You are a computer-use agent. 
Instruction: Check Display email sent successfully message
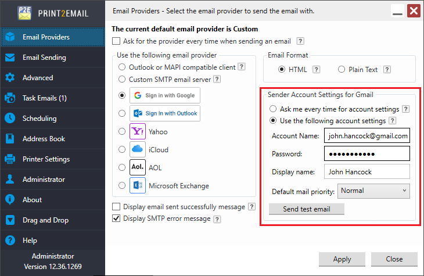click(x=116, y=207)
